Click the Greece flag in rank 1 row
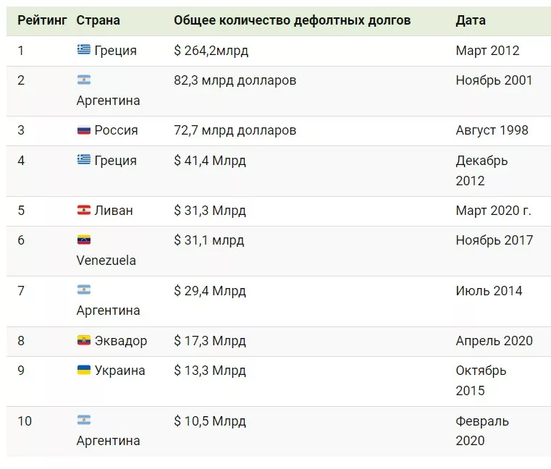Image resolution: width=551 pixels, height=469 pixels. [84, 50]
